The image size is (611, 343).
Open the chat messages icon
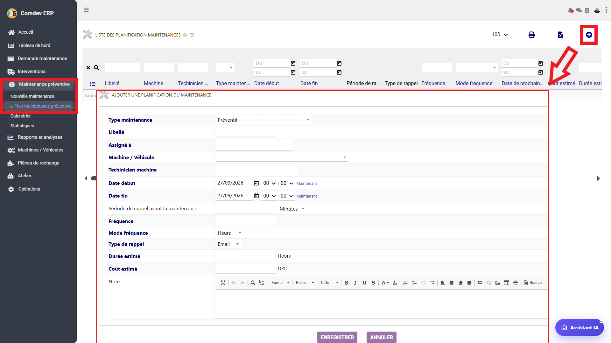(x=579, y=10)
